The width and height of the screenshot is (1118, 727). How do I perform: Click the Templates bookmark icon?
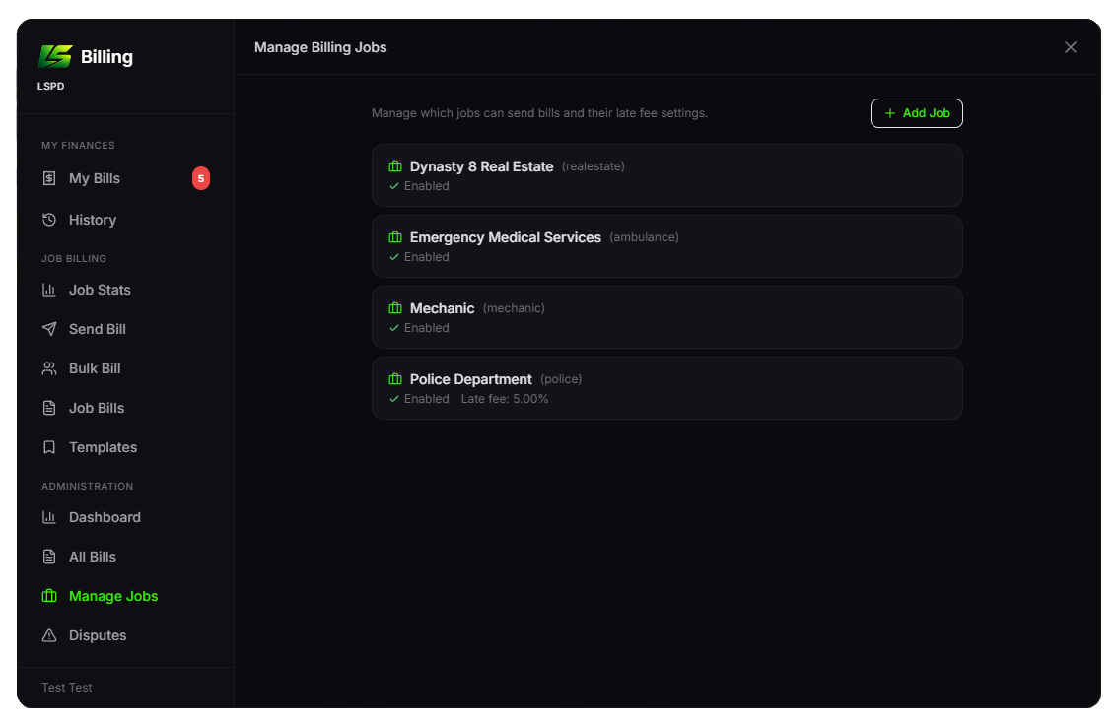pyautogui.click(x=49, y=446)
